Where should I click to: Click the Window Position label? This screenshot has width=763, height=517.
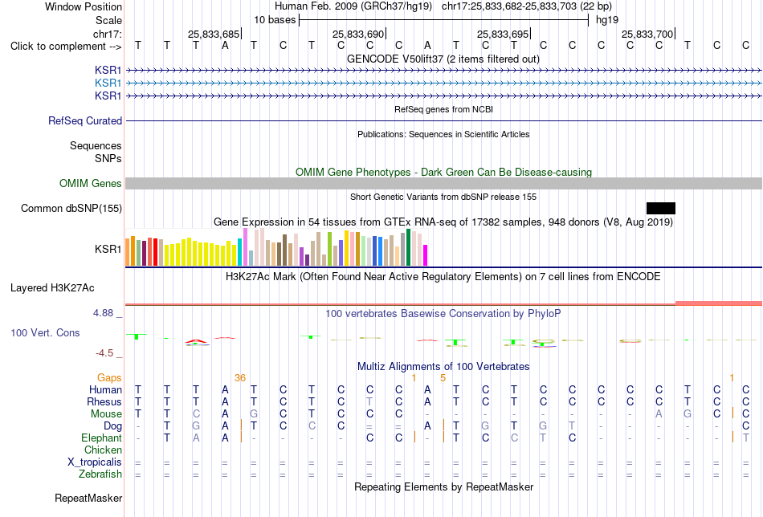(84, 6)
